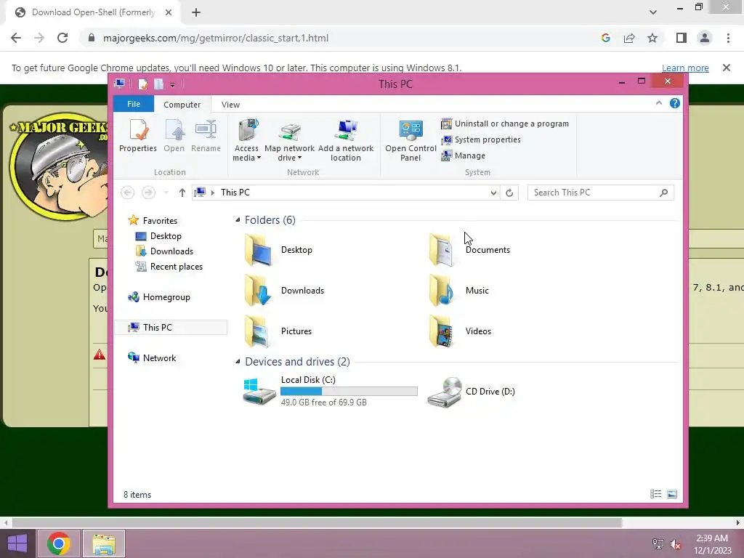Image resolution: width=744 pixels, height=558 pixels.
Task: Open Customize Quick Access Toolbar dropdown
Action: (173, 85)
